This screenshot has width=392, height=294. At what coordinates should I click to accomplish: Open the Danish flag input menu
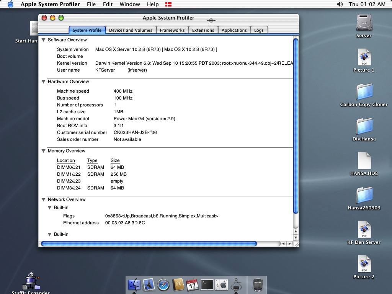pyautogui.click(x=168, y=4)
